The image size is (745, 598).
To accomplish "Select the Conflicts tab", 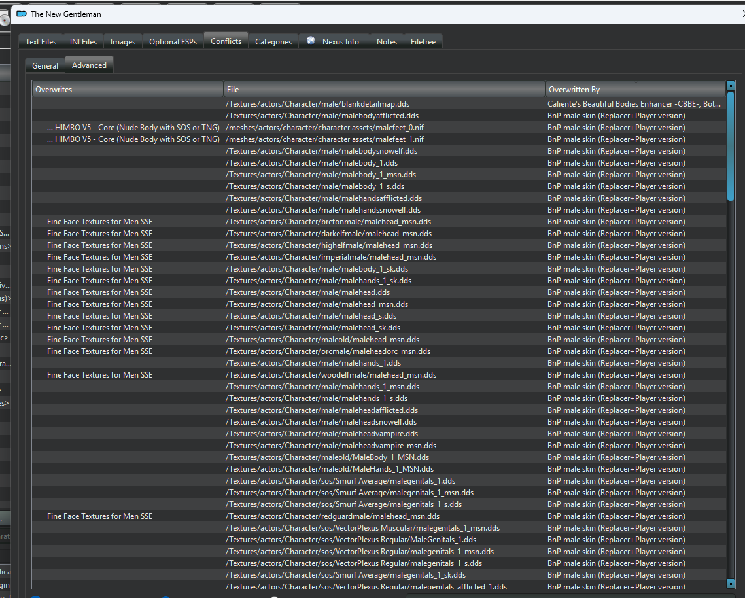I will click(226, 41).
